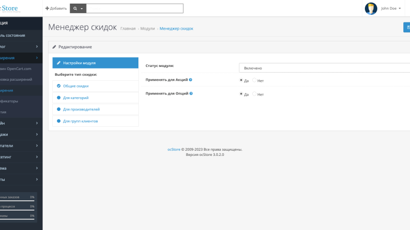Click circle icon beside Для категорий
Image resolution: width=410 pixels, height=230 pixels.
click(58, 98)
